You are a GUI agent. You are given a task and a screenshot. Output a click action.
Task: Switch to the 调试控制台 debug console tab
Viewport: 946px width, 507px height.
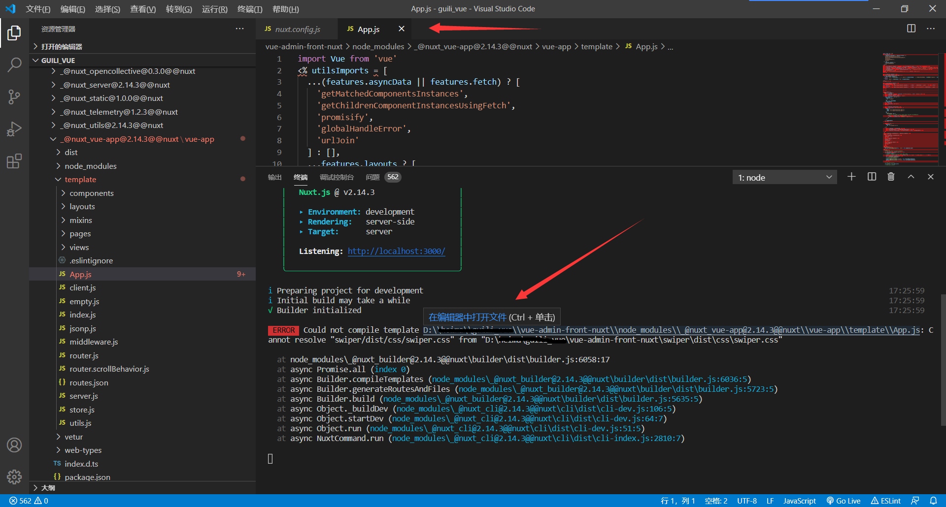pos(337,177)
